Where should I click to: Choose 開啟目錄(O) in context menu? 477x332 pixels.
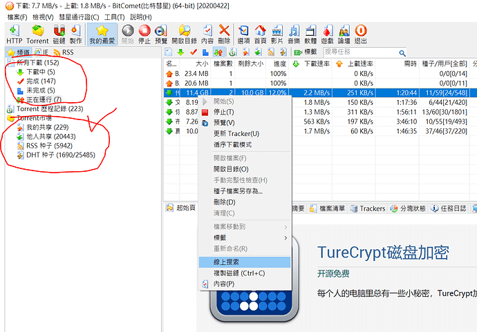245,169
